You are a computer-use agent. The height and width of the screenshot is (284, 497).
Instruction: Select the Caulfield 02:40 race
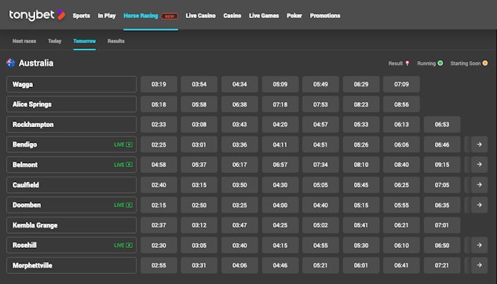tap(159, 185)
